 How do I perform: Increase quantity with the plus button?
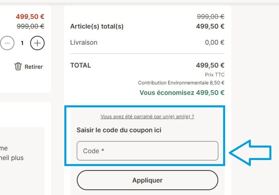(x=37, y=43)
